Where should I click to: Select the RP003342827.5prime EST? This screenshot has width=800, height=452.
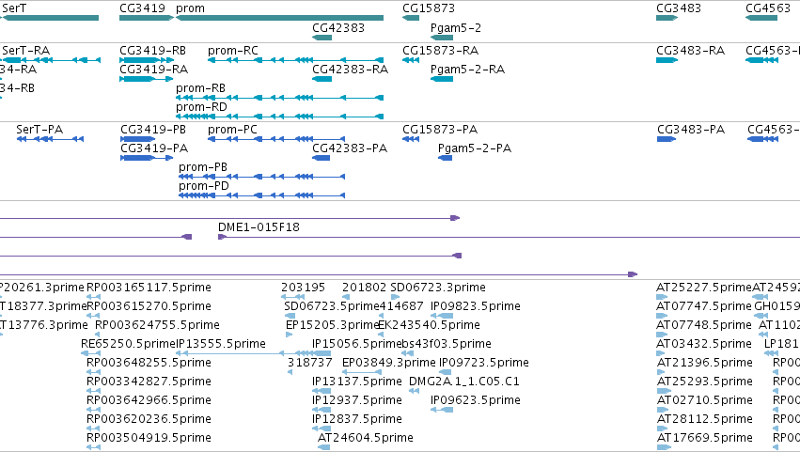click(93, 391)
